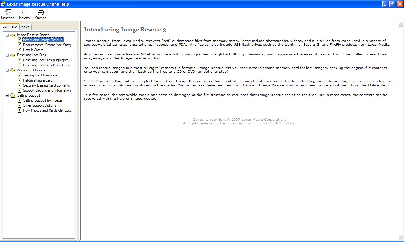This screenshot has height=242, width=404.
Task: Click the content pane scroll down arrow
Action: coord(401,238)
